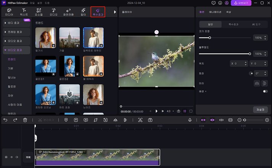The height and width of the screenshot is (168, 272).
Task: Undo the last timeline action
Action: 5,120
